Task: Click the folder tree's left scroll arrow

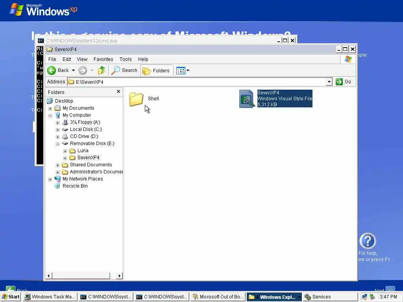Action: [x=49, y=276]
